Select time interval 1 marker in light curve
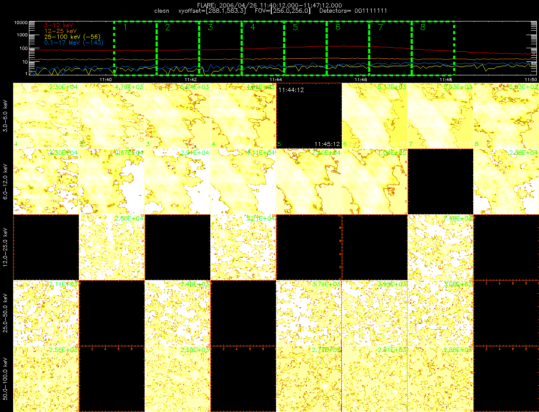 pos(125,28)
